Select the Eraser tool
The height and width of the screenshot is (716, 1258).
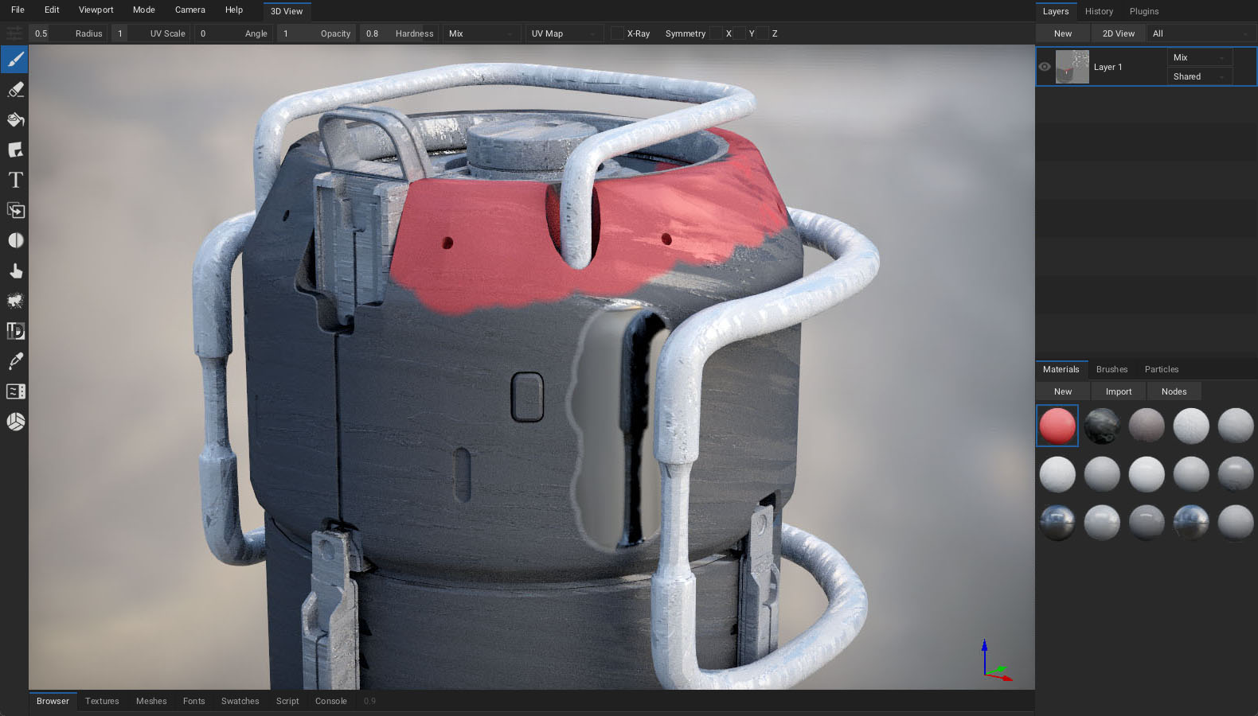(x=15, y=90)
